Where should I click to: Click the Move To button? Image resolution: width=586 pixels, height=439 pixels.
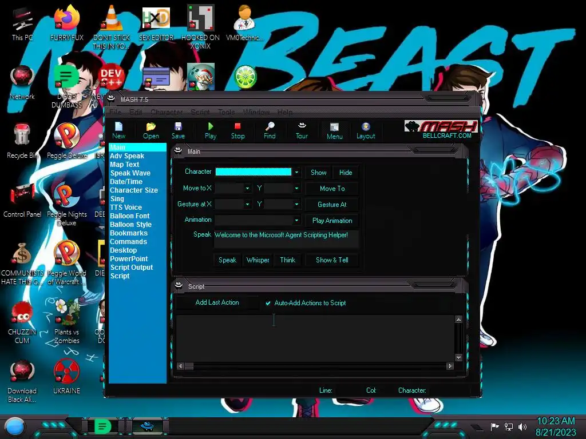click(332, 189)
